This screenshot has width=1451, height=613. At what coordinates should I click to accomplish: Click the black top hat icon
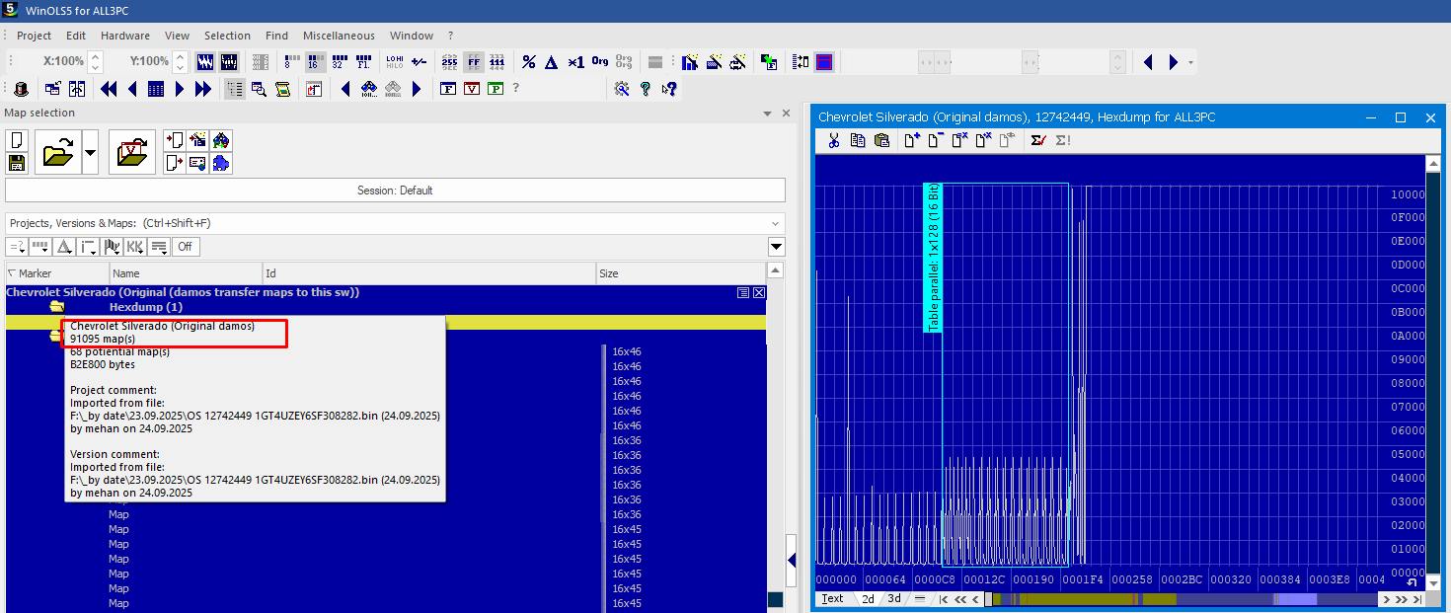click(x=21, y=89)
